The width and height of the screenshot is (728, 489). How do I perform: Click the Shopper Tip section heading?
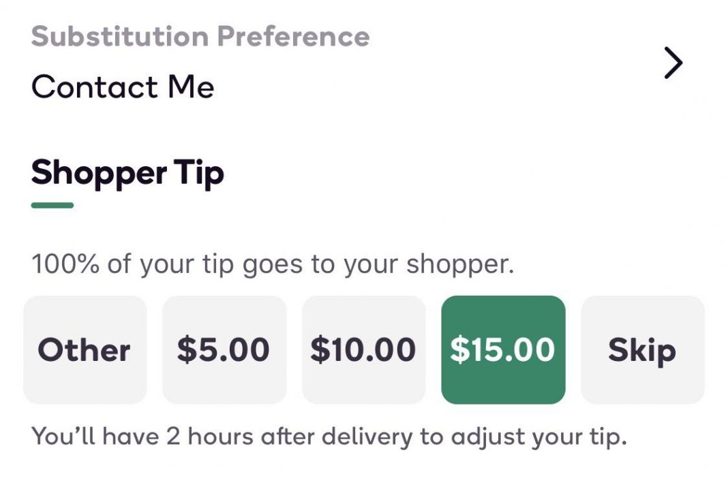pyautogui.click(x=127, y=173)
